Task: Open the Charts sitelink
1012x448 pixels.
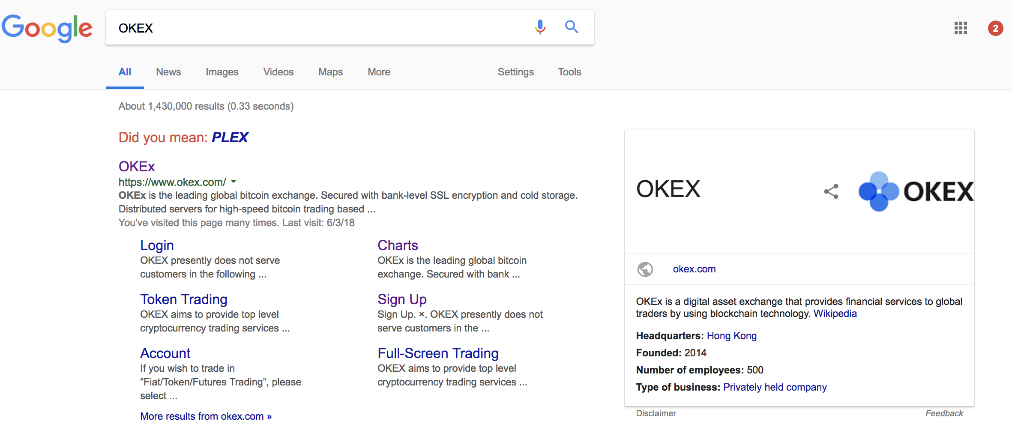Action: tap(398, 245)
